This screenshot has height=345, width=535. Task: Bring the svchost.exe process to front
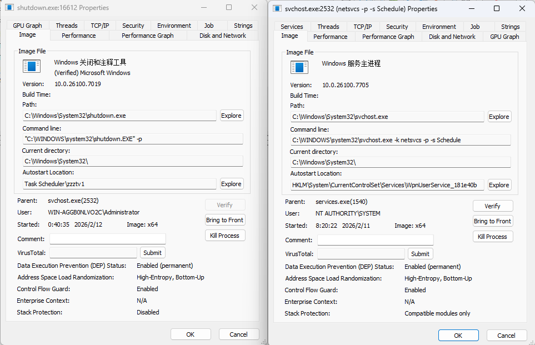tap(492, 221)
